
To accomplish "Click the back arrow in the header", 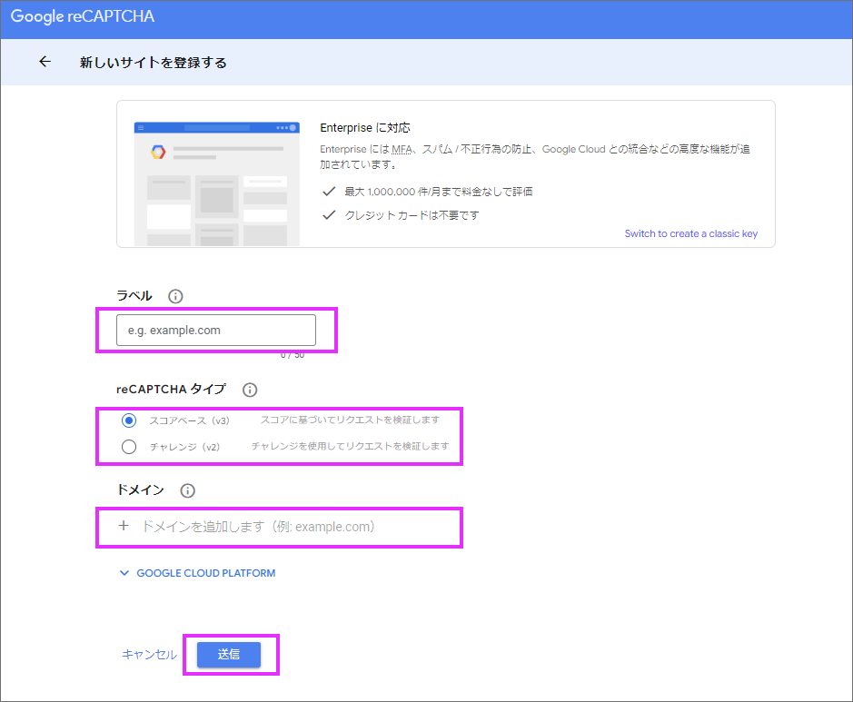I will pyautogui.click(x=45, y=63).
